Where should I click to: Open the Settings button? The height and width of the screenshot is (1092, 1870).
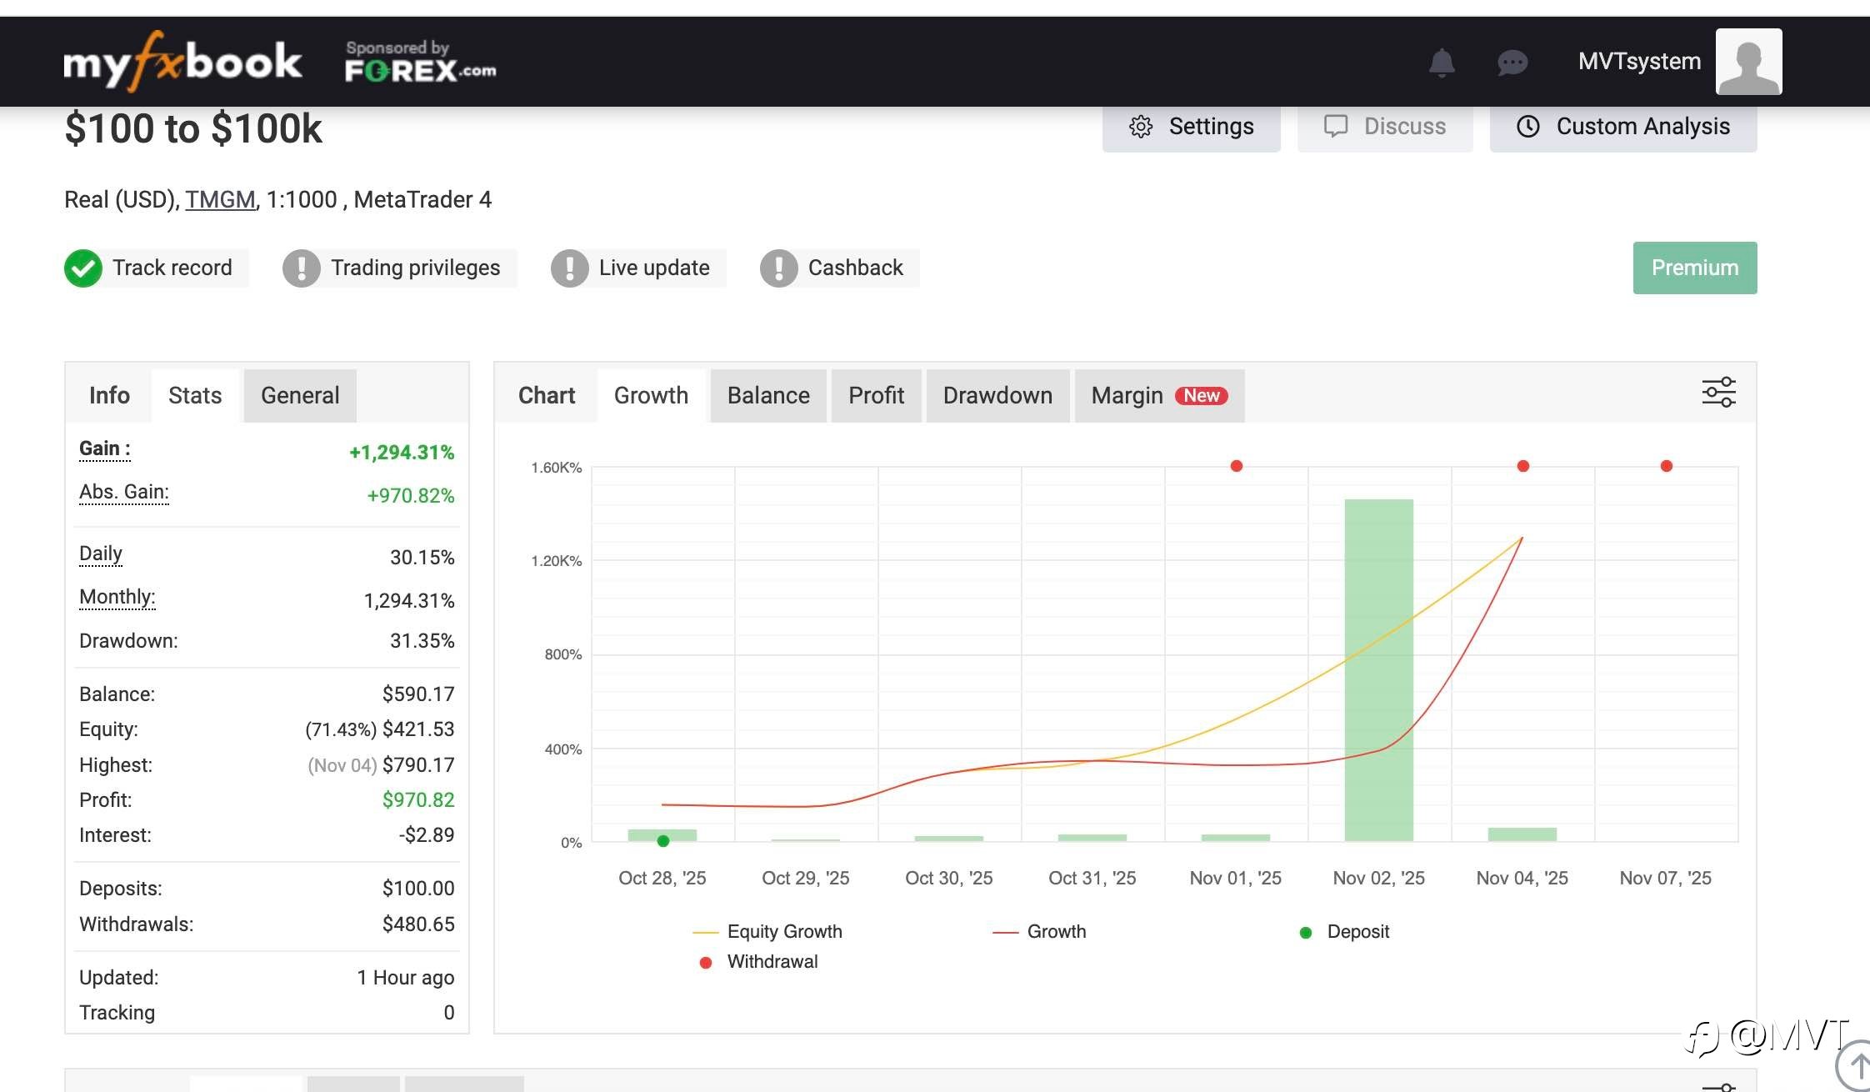tap(1191, 127)
